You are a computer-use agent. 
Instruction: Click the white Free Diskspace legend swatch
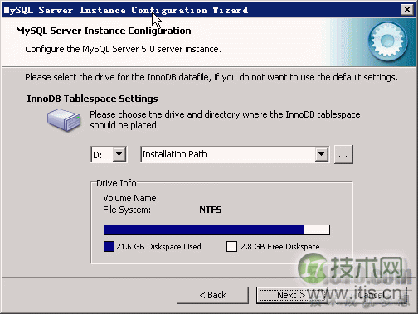point(231,246)
